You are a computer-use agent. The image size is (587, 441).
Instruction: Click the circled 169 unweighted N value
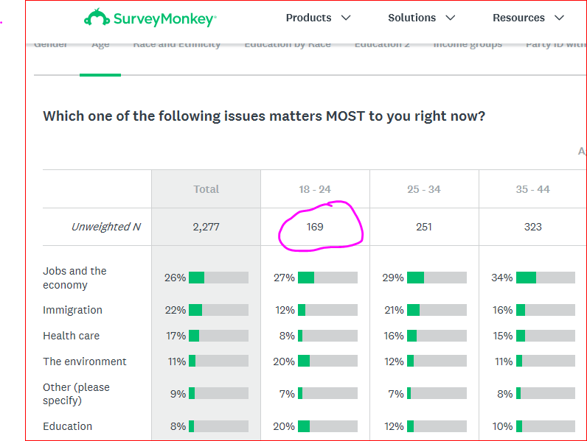315,227
